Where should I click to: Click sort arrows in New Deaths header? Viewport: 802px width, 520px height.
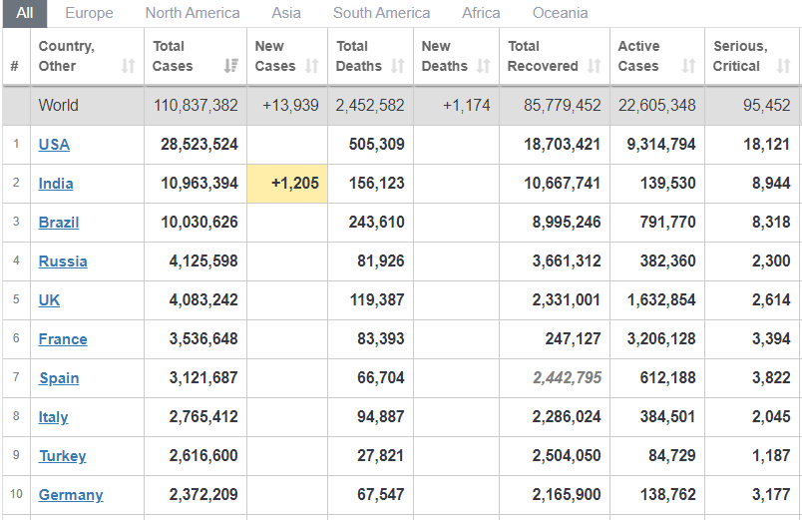point(483,67)
